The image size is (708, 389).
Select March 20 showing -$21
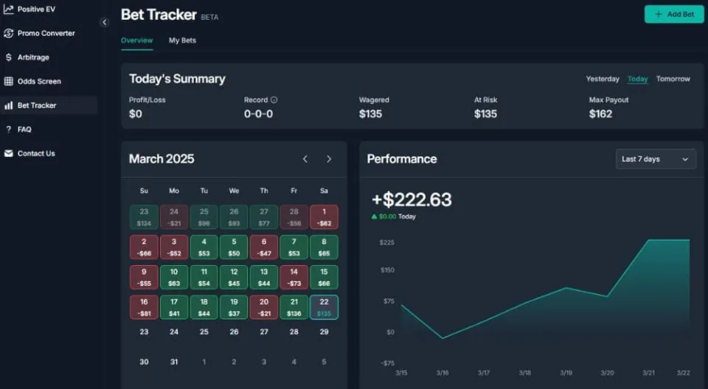(264, 307)
